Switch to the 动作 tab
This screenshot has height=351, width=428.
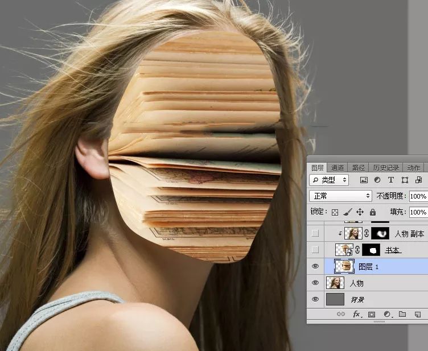(x=414, y=168)
